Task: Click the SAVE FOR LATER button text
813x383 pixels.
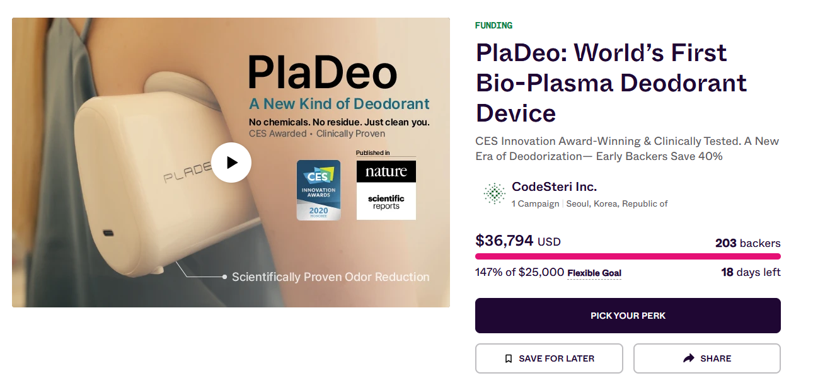Action: [556, 358]
